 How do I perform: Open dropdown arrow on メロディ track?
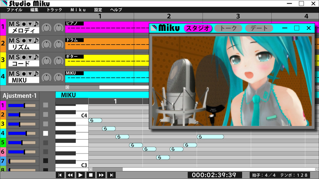pyautogui.click(x=30, y=24)
